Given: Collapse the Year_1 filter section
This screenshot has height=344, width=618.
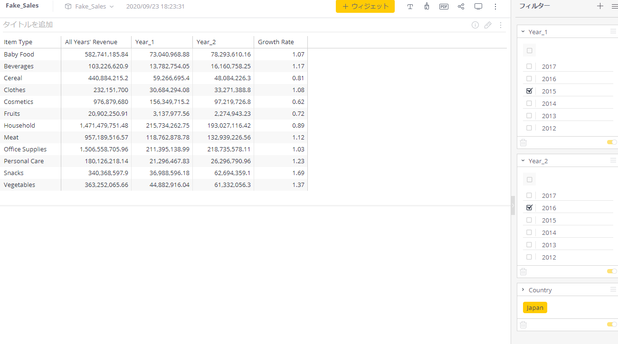Looking at the screenshot, I should [523, 32].
